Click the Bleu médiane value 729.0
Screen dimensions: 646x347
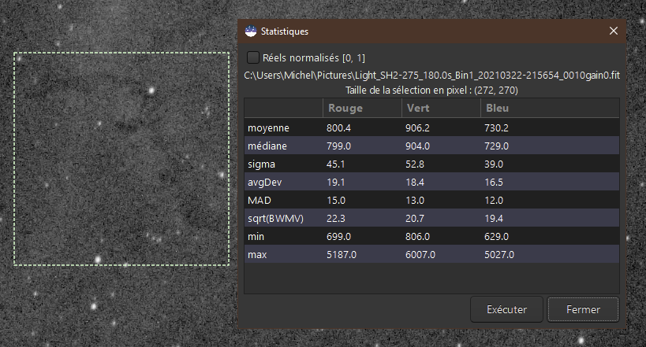(496, 146)
